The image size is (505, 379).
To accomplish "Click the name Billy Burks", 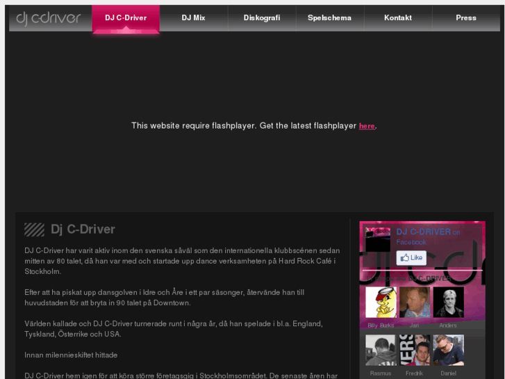I will [x=381, y=325].
